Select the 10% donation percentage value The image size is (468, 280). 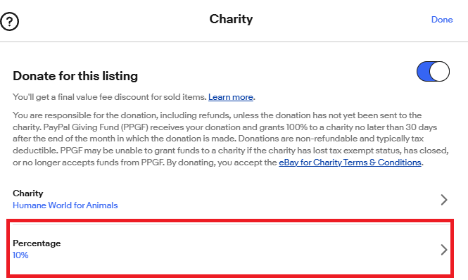[20, 255]
